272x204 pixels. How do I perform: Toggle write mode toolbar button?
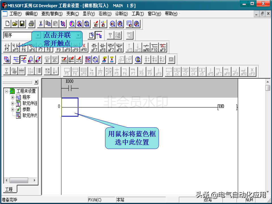24,59
